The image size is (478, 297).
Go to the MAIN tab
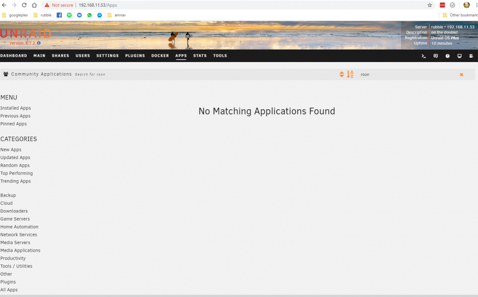39,56
